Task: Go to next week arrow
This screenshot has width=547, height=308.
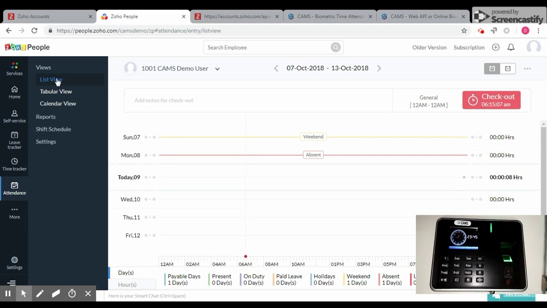Action: [379, 68]
